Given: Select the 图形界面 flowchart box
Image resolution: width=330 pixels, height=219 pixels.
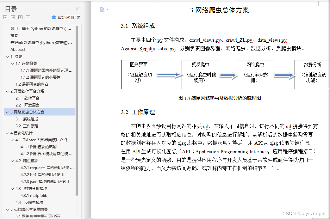Looking at the screenshot, I should click(139, 75).
